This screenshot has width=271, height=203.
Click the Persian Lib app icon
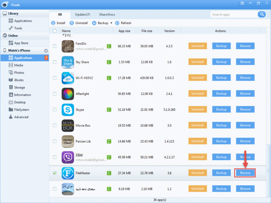coord(68,141)
